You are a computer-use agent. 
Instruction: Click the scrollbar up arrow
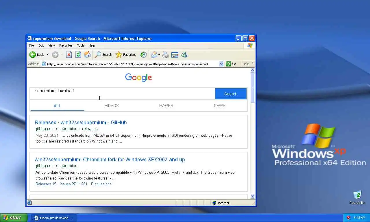click(x=253, y=70)
